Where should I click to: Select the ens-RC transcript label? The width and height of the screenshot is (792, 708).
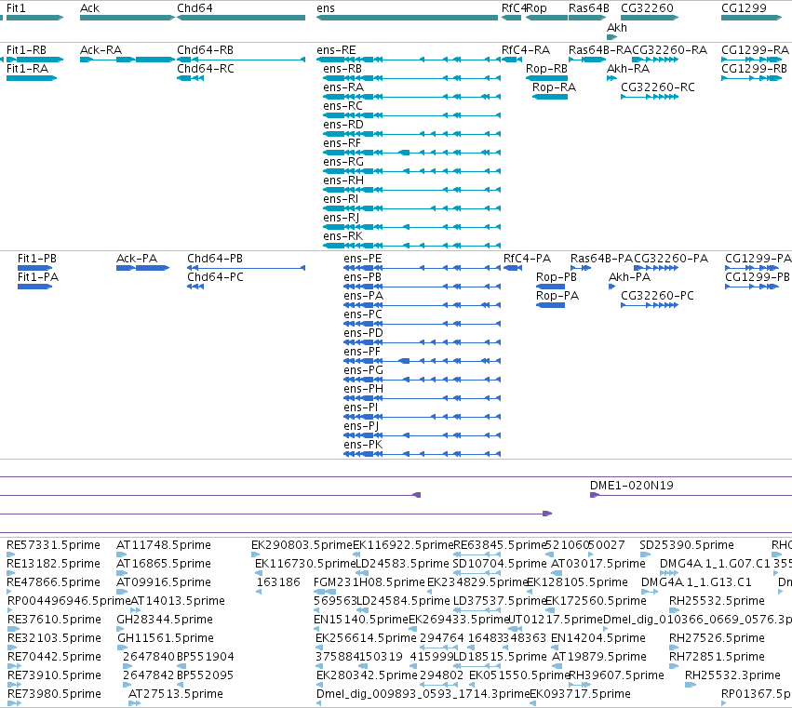coord(343,106)
